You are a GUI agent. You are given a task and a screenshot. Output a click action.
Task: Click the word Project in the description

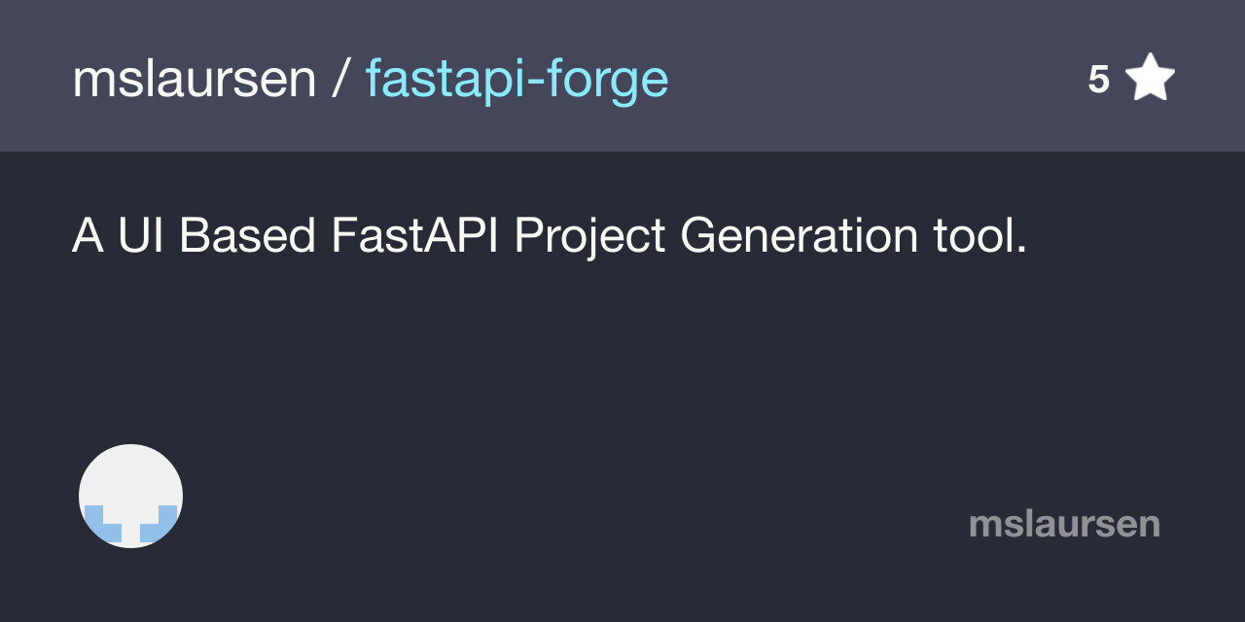(x=589, y=236)
